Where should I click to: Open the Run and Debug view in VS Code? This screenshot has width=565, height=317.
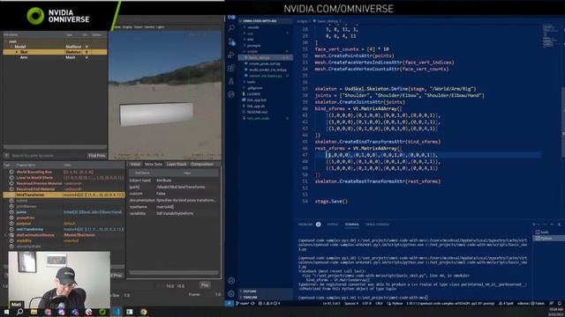tap(231, 55)
